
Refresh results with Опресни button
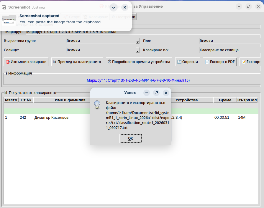[188, 62]
